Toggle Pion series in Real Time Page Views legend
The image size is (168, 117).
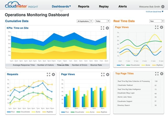[x=121, y=65]
